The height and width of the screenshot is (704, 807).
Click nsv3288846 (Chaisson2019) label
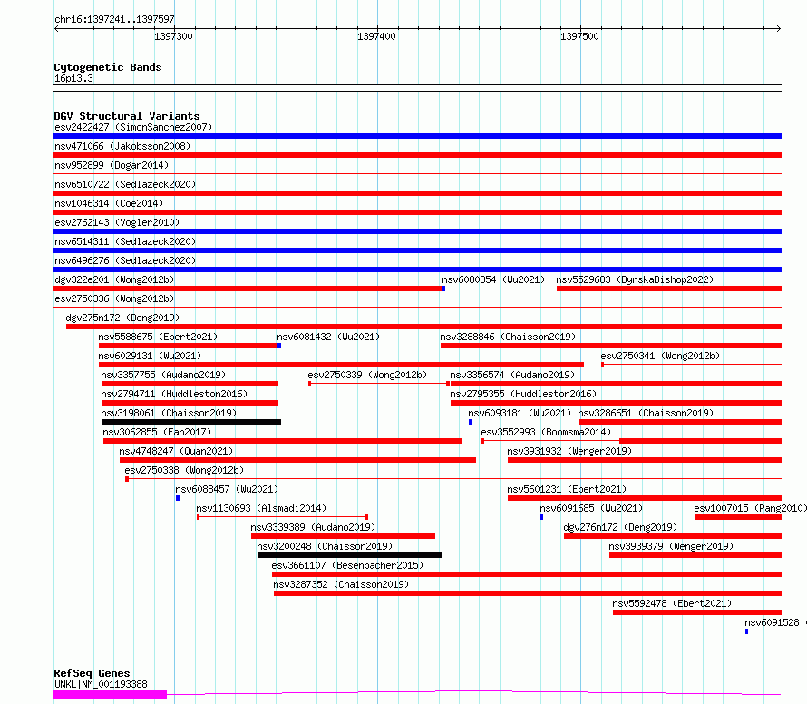tap(508, 337)
